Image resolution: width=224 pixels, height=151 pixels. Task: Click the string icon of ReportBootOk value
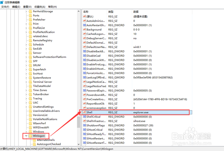(85, 104)
